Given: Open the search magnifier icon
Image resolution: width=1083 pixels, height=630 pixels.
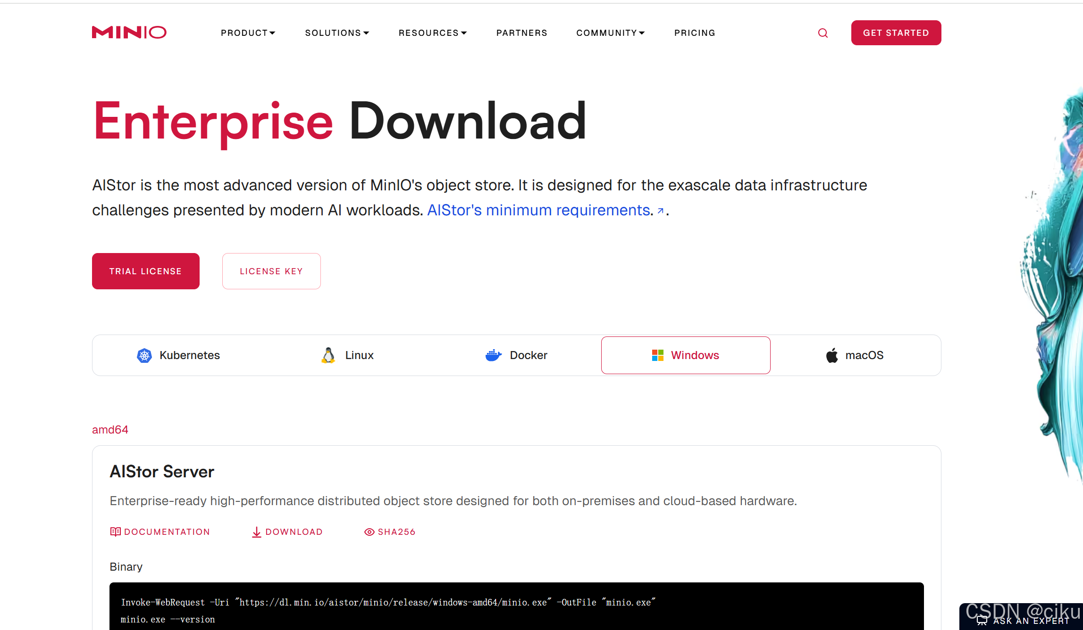Looking at the screenshot, I should [x=823, y=33].
